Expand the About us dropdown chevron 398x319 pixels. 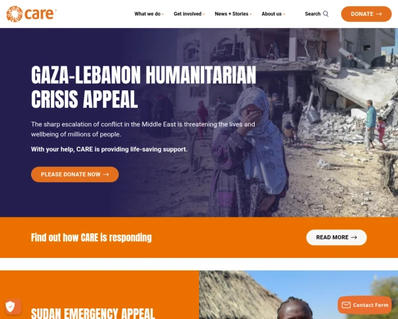point(284,14)
